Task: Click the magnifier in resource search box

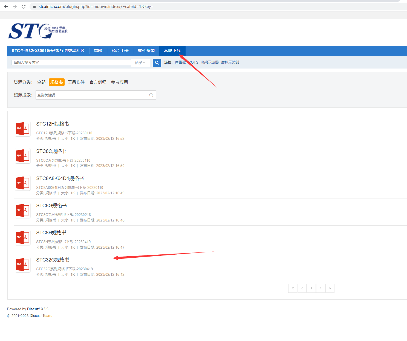Action: coord(151,95)
